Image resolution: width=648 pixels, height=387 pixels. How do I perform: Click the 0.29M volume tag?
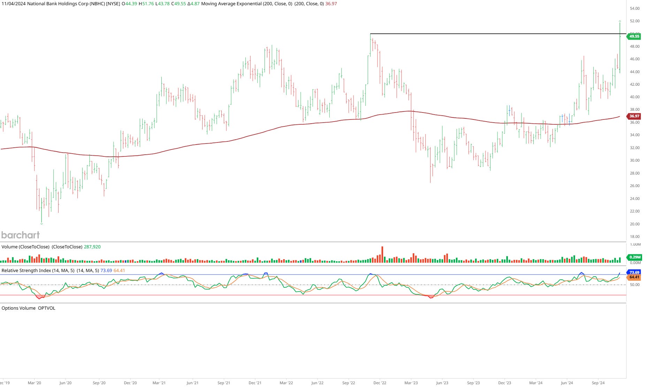(x=634, y=257)
